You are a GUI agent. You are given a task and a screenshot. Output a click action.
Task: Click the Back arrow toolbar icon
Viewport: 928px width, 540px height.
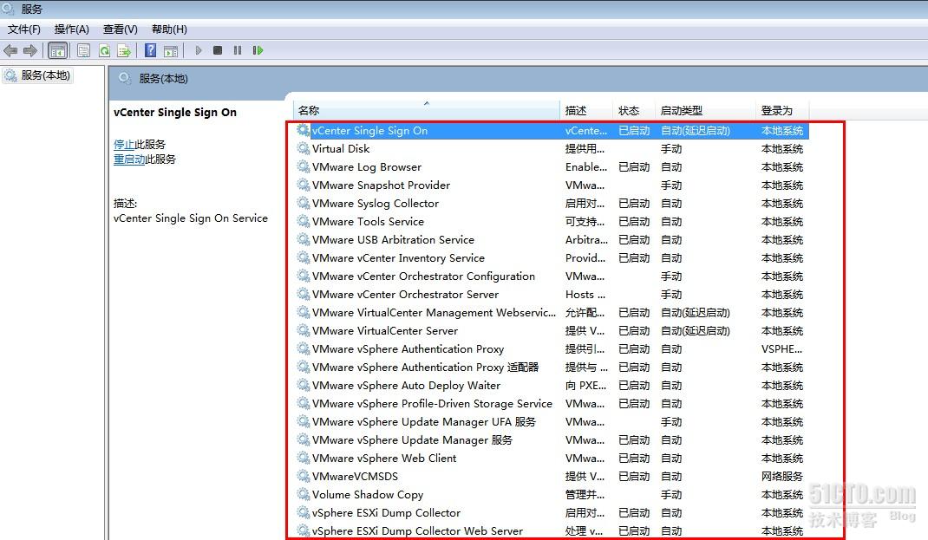click(x=10, y=51)
